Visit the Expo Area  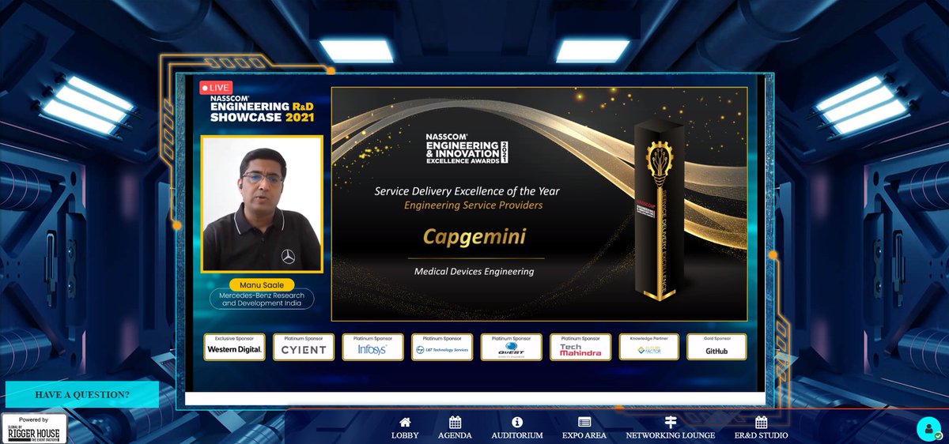[584, 428]
